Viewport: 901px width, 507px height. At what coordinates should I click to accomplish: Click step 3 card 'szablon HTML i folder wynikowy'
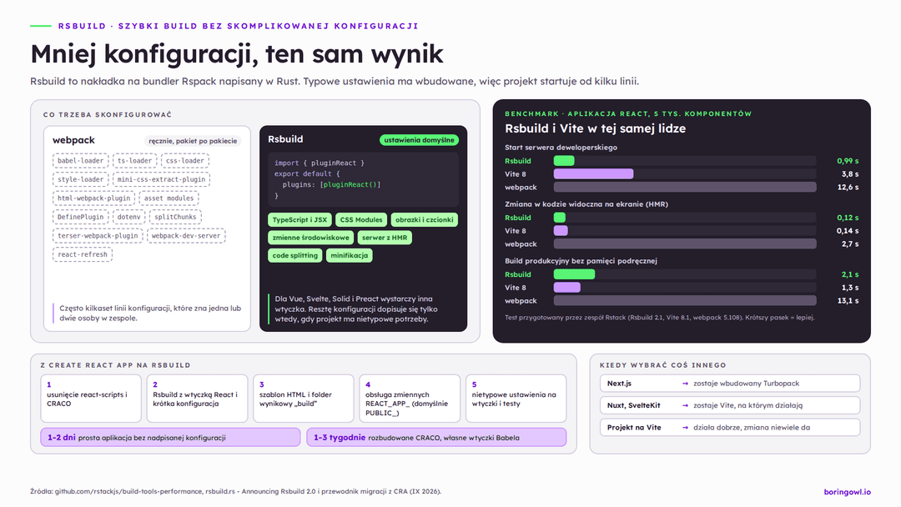pyautogui.click(x=304, y=399)
